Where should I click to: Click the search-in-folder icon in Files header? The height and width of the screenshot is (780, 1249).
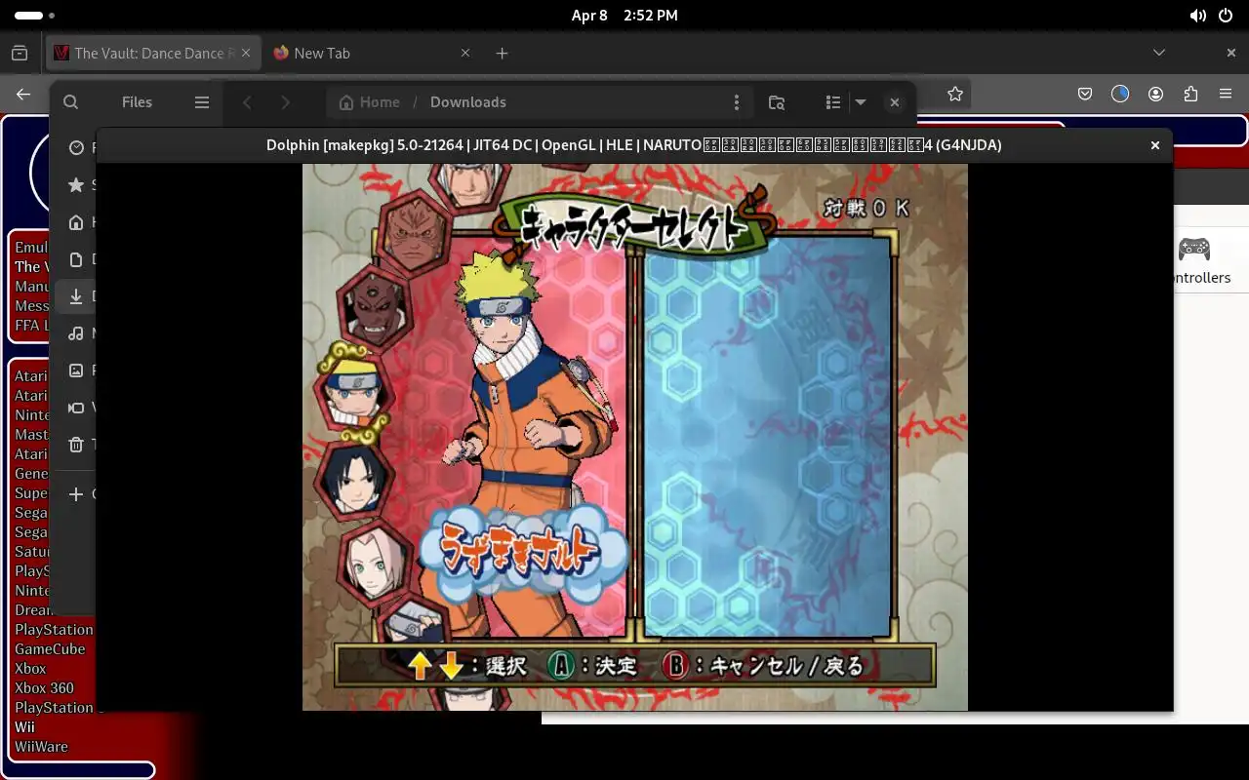tap(777, 101)
